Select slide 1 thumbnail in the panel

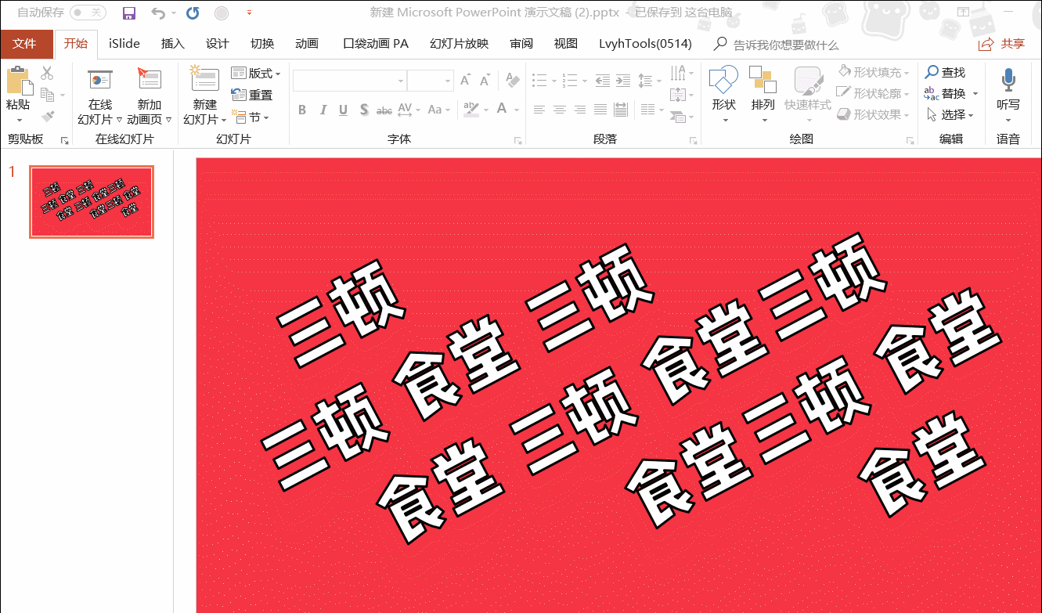tap(92, 202)
